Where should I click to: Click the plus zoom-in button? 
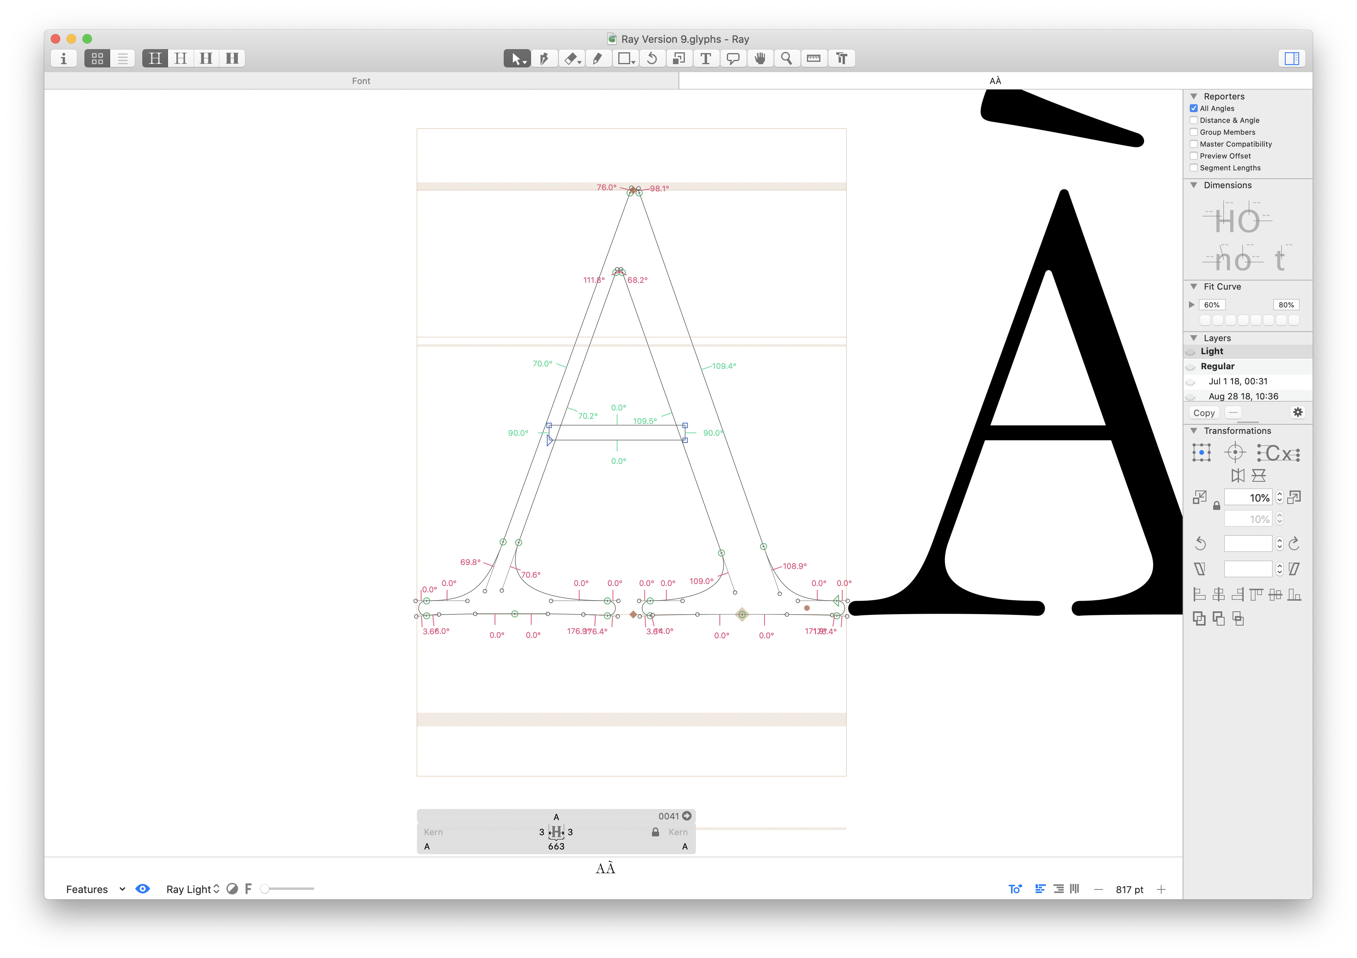coord(1161,889)
